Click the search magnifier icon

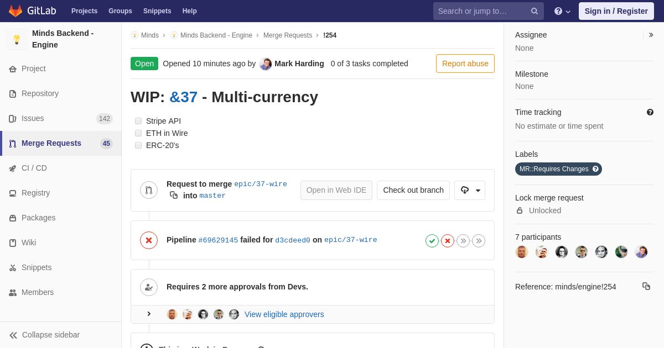535,11
